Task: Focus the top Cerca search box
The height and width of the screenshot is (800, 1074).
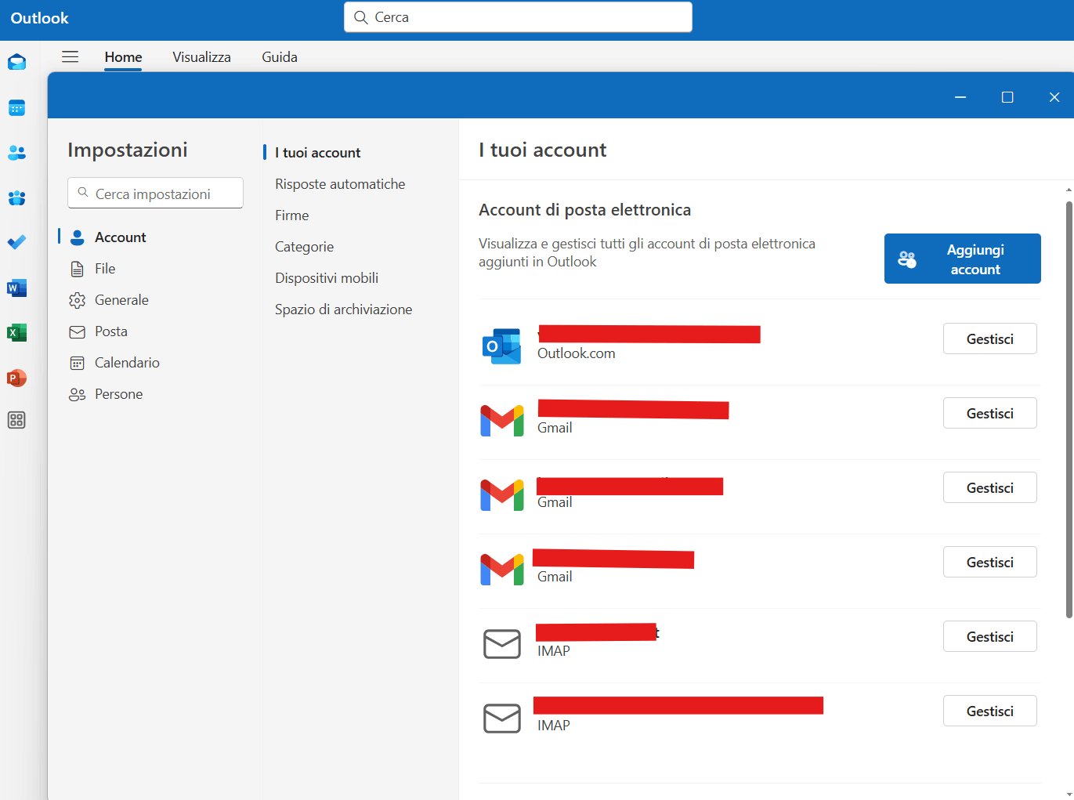Action: (518, 17)
